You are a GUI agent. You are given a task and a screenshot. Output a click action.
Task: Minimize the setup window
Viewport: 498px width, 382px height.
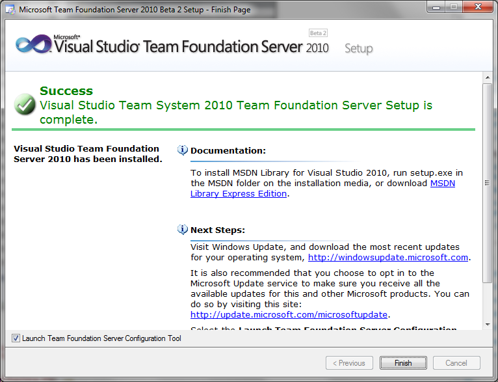(x=436, y=7)
